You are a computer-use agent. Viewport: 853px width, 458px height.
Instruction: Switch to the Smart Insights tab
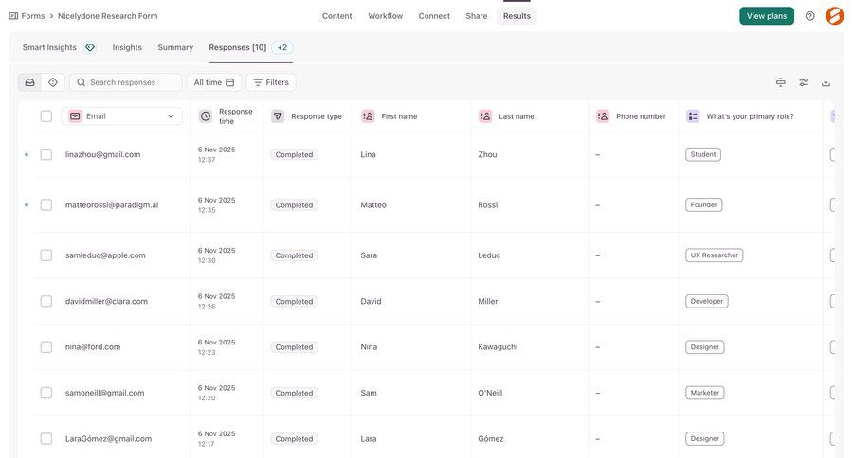pos(49,48)
